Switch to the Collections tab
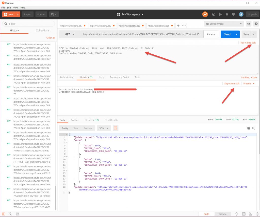 pos(42,30)
